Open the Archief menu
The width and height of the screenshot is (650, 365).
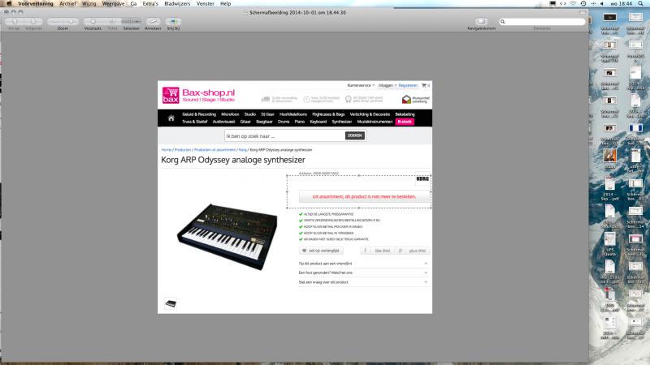pyautogui.click(x=67, y=3)
